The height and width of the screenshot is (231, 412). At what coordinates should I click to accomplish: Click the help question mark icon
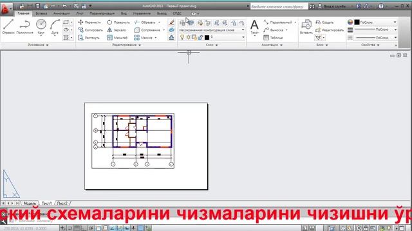[381, 6]
